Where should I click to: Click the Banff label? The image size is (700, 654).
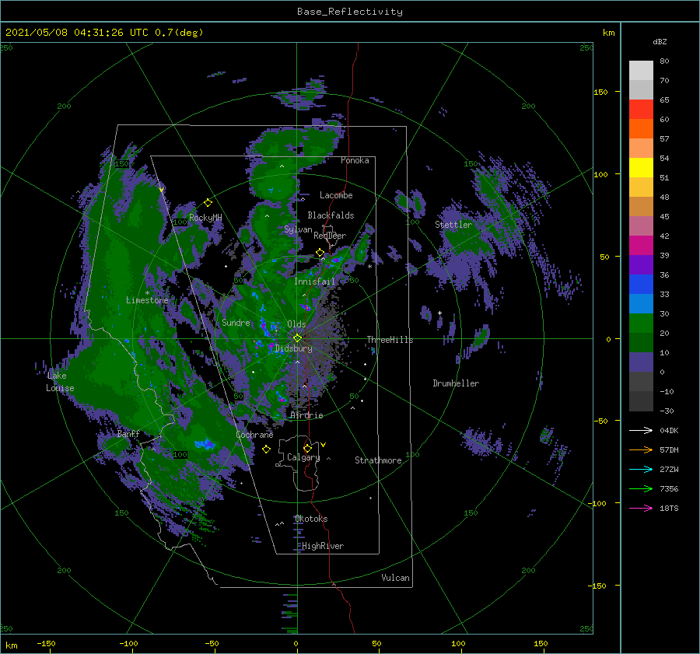click(128, 433)
